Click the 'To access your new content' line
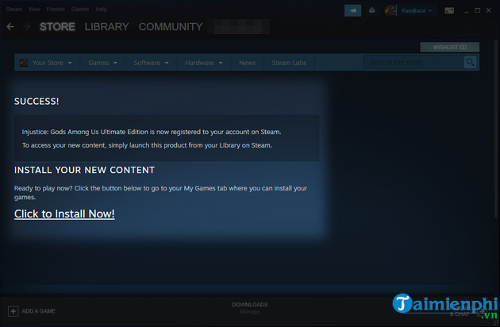 tap(147, 145)
